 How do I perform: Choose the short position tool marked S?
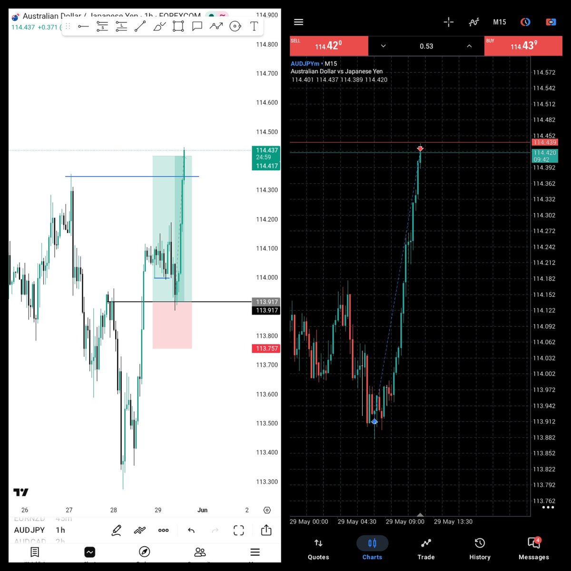click(102, 27)
